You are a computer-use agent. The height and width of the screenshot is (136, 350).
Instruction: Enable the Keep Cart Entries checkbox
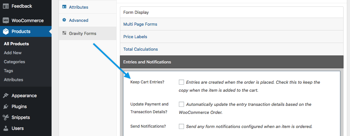(181, 82)
